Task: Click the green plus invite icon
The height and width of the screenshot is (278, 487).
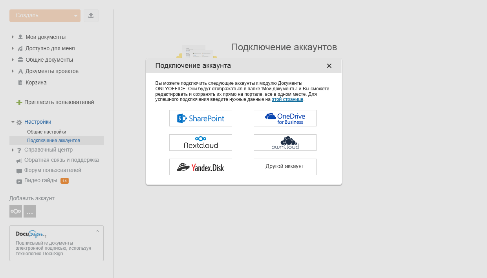Action: [x=19, y=102]
